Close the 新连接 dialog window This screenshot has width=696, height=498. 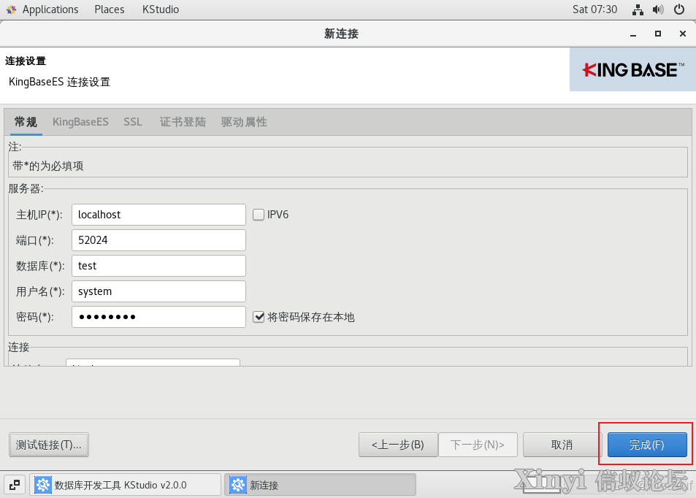[x=683, y=34]
